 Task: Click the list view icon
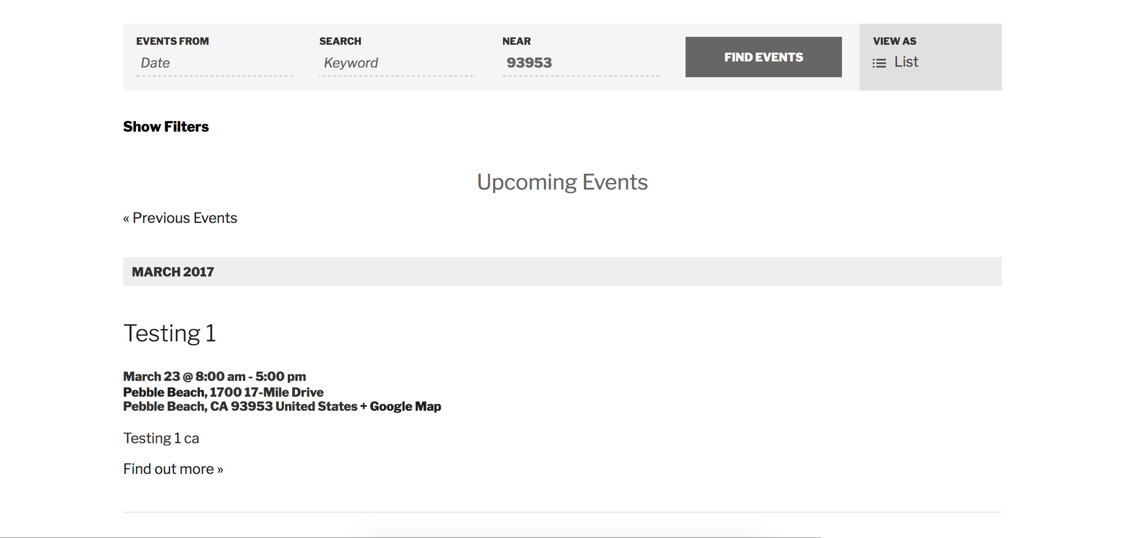879,63
